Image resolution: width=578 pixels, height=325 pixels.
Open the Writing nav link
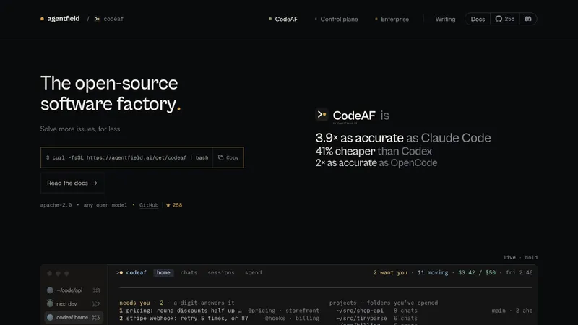click(x=445, y=19)
